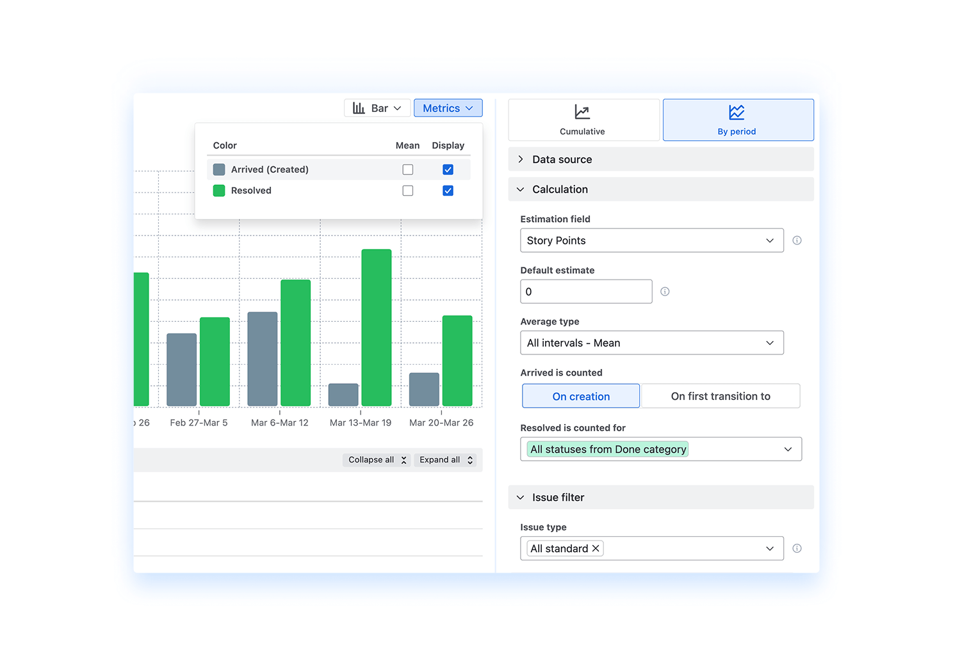Click the green bar for Mar 6-Mar 12
Screen dimensions: 953x666
[x=296, y=343]
